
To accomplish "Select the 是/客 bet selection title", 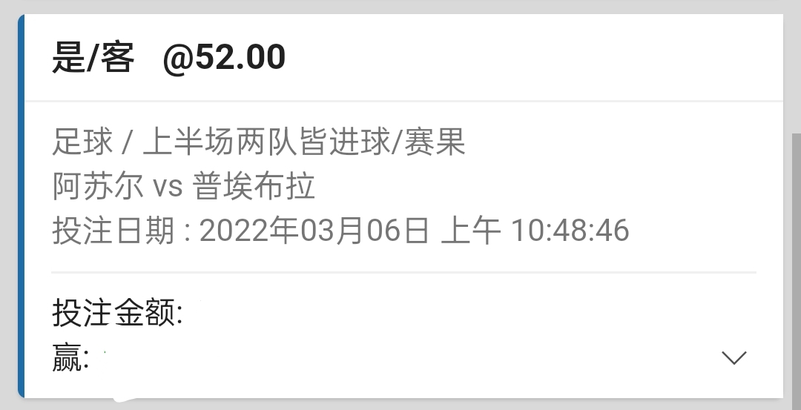I will coord(93,57).
